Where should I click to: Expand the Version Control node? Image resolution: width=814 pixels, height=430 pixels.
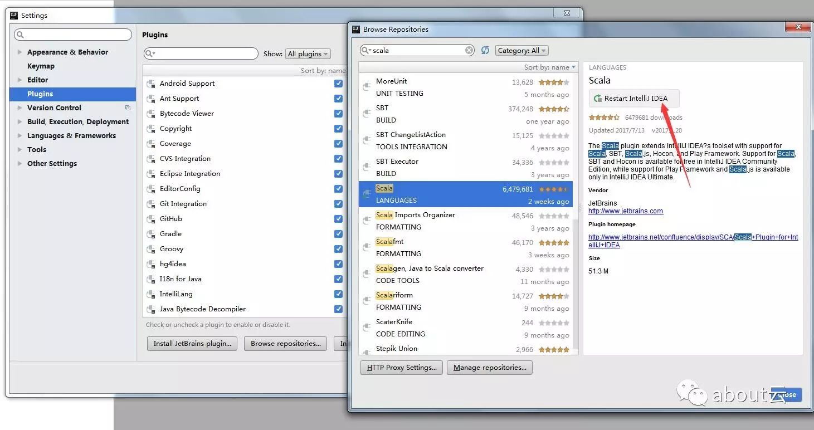click(20, 107)
